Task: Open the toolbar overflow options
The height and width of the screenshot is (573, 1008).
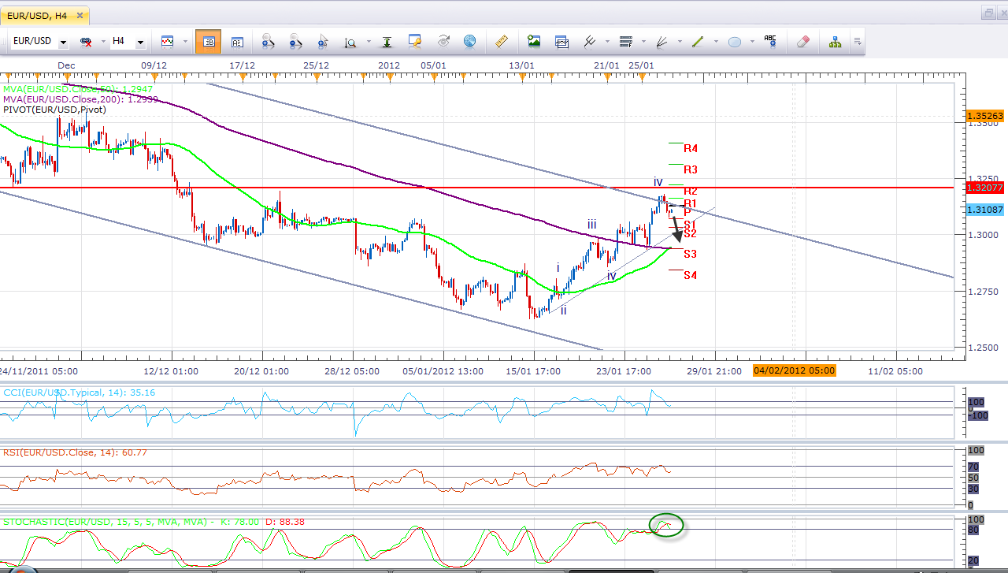Action: point(858,42)
